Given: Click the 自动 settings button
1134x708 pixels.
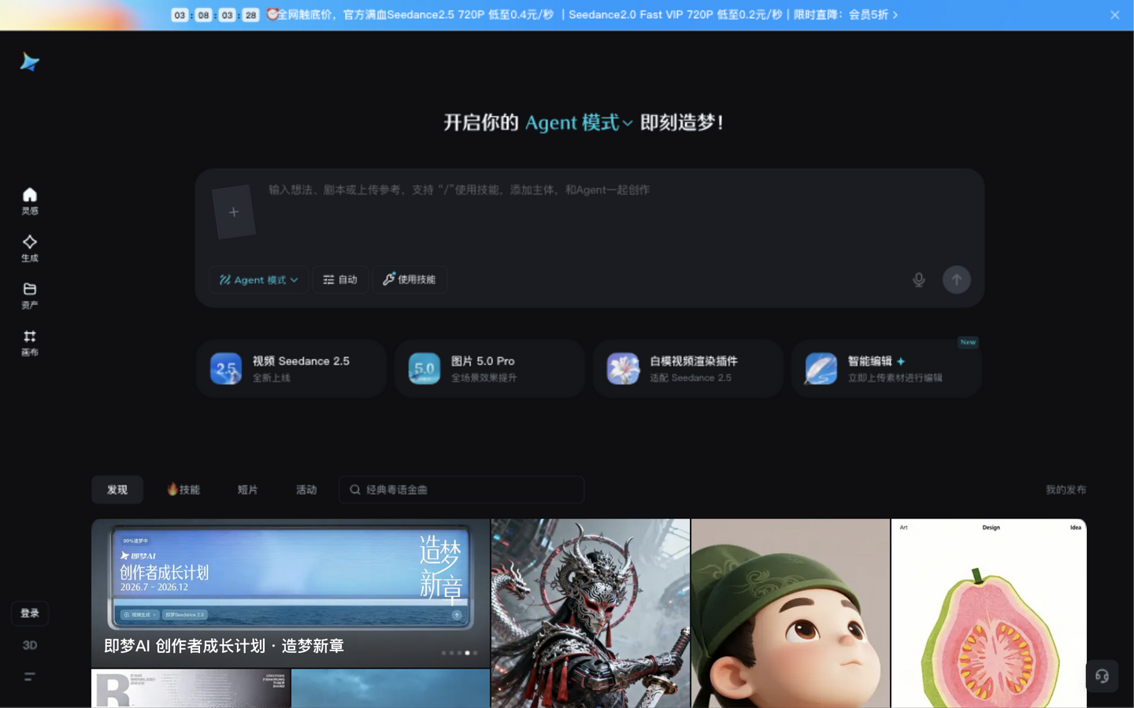Looking at the screenshot, I should click(x=340, y=279).
